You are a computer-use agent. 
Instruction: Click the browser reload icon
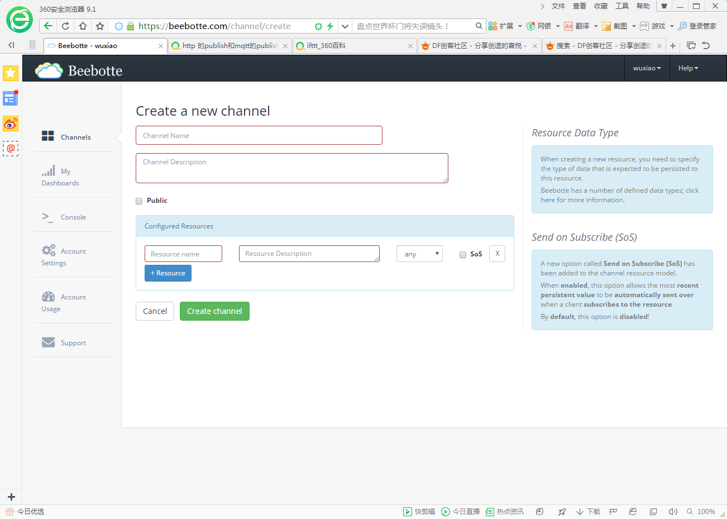65,26
